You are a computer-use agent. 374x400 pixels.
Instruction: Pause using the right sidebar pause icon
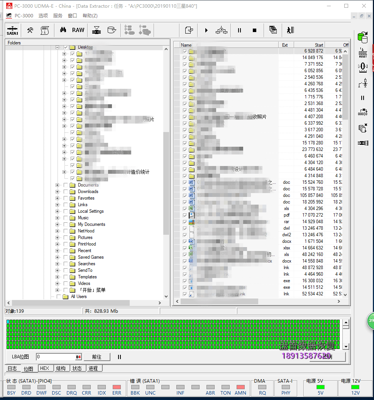click(x=362, y=98)
